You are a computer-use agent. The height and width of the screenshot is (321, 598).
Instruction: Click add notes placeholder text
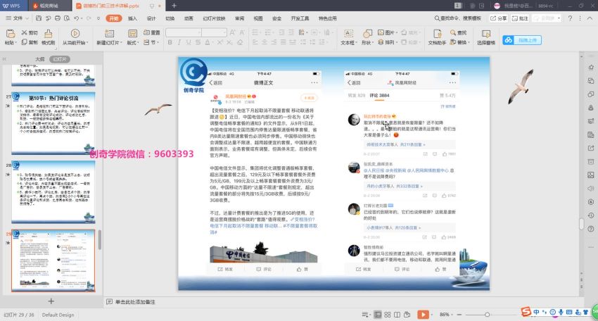[x=135, y=302]
